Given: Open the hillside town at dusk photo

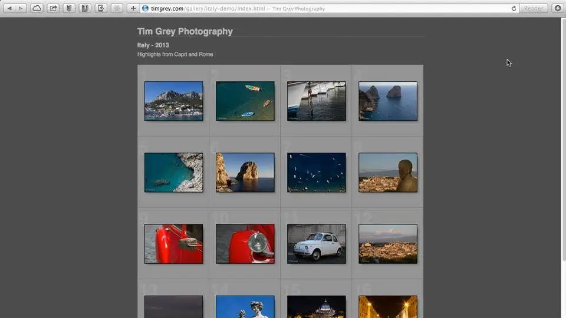Looking at the screenshot, I should [388, 244].
